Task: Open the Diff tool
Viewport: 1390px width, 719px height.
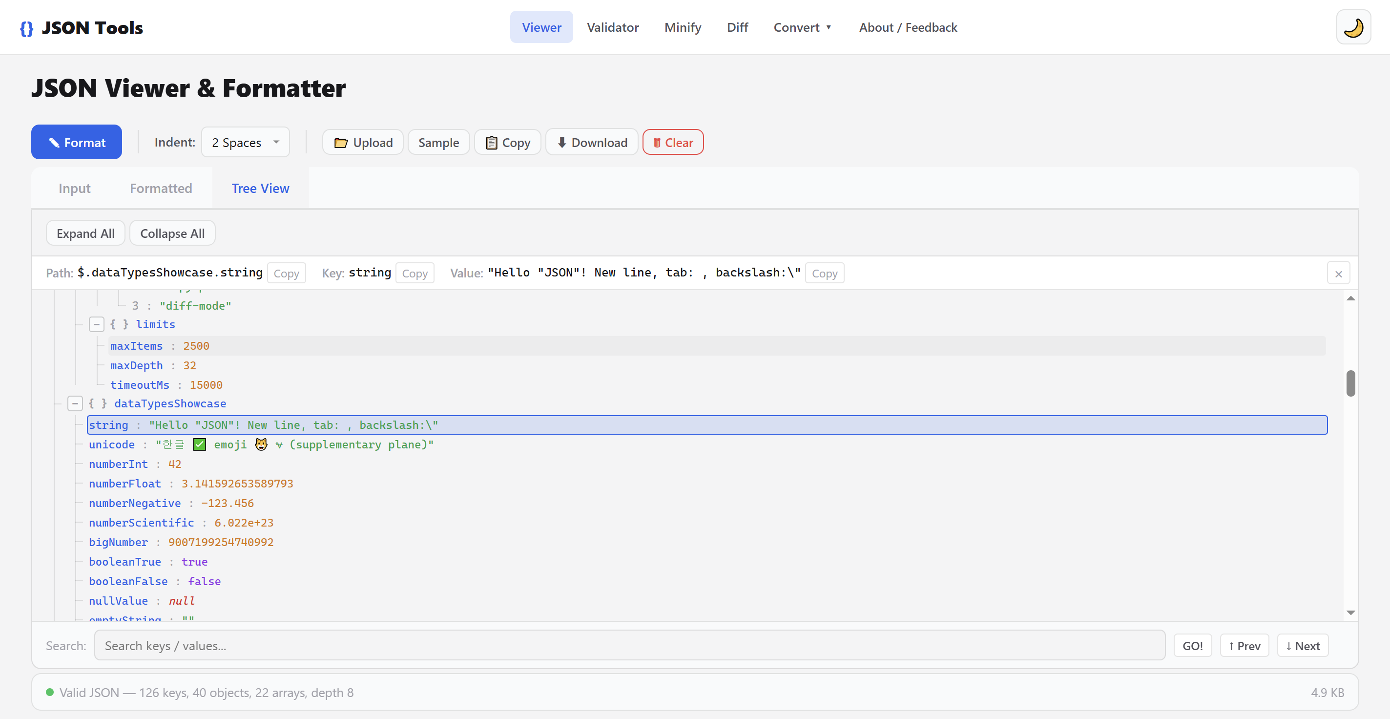Action: point(737,27)
